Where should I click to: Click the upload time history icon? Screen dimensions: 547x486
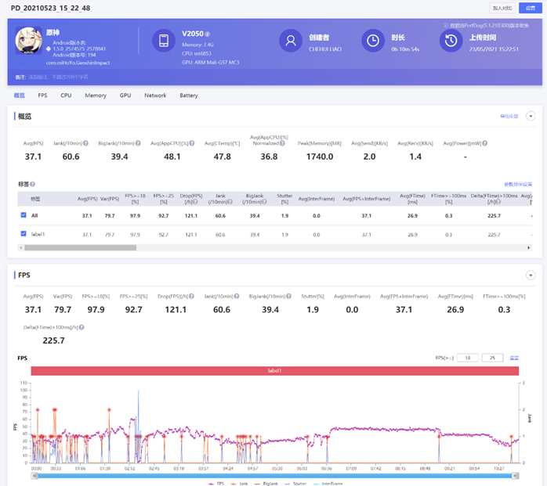coord(451,41)
